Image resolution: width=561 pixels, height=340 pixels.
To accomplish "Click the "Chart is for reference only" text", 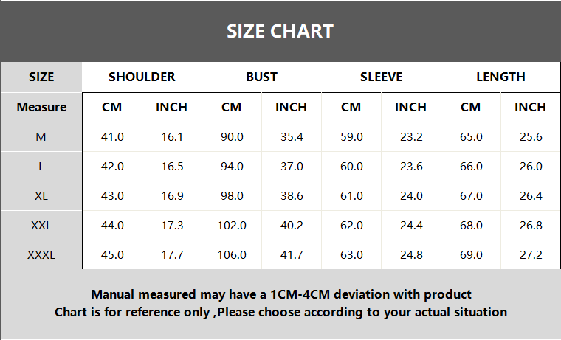I will click(x=280, y=312).
